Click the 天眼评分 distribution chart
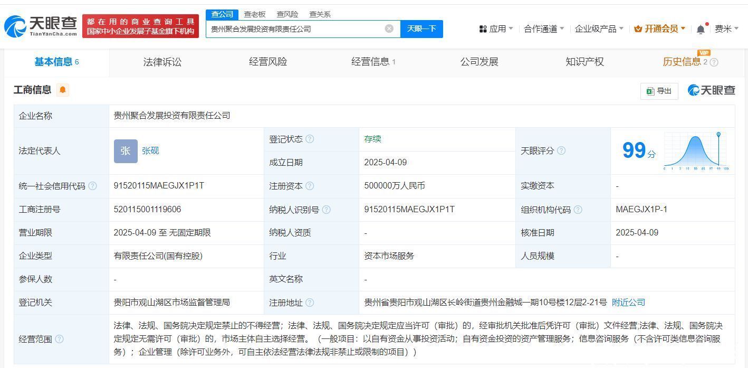 tap(695, 151)
